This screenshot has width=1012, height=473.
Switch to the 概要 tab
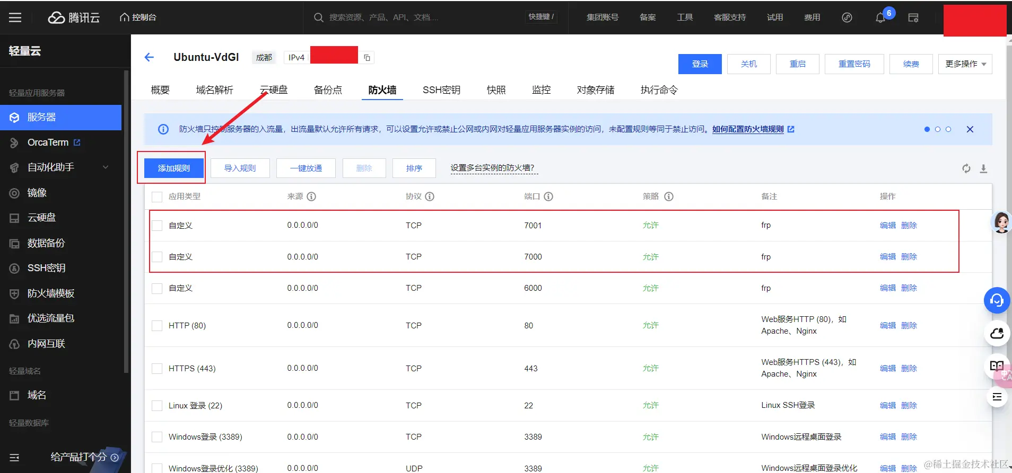[160, 90]
